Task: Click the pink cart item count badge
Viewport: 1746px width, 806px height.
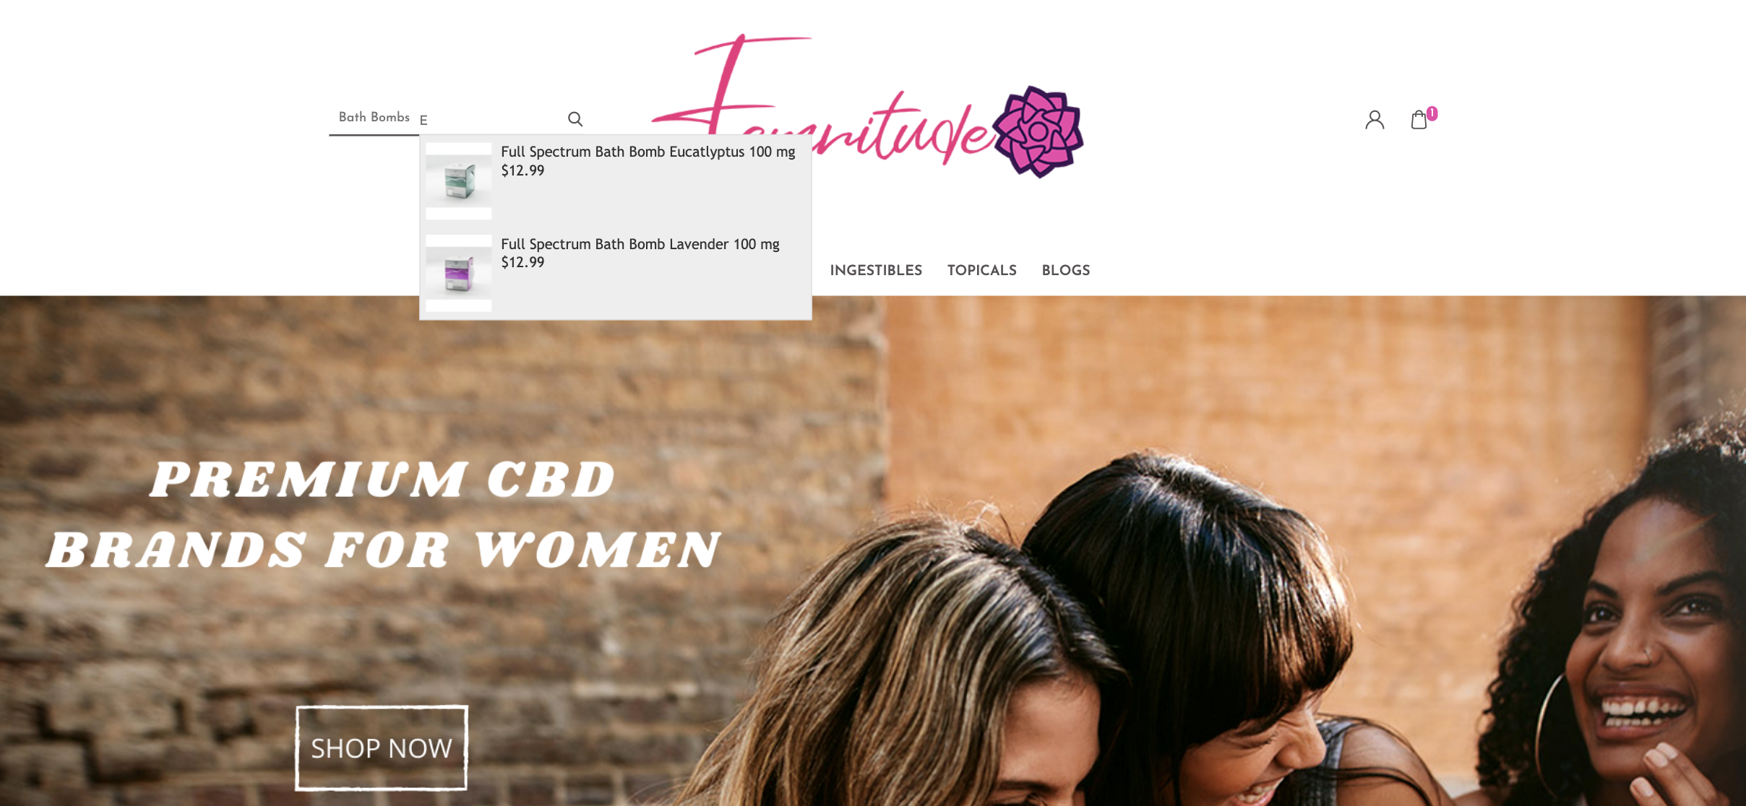Action: pos(1432,113)
